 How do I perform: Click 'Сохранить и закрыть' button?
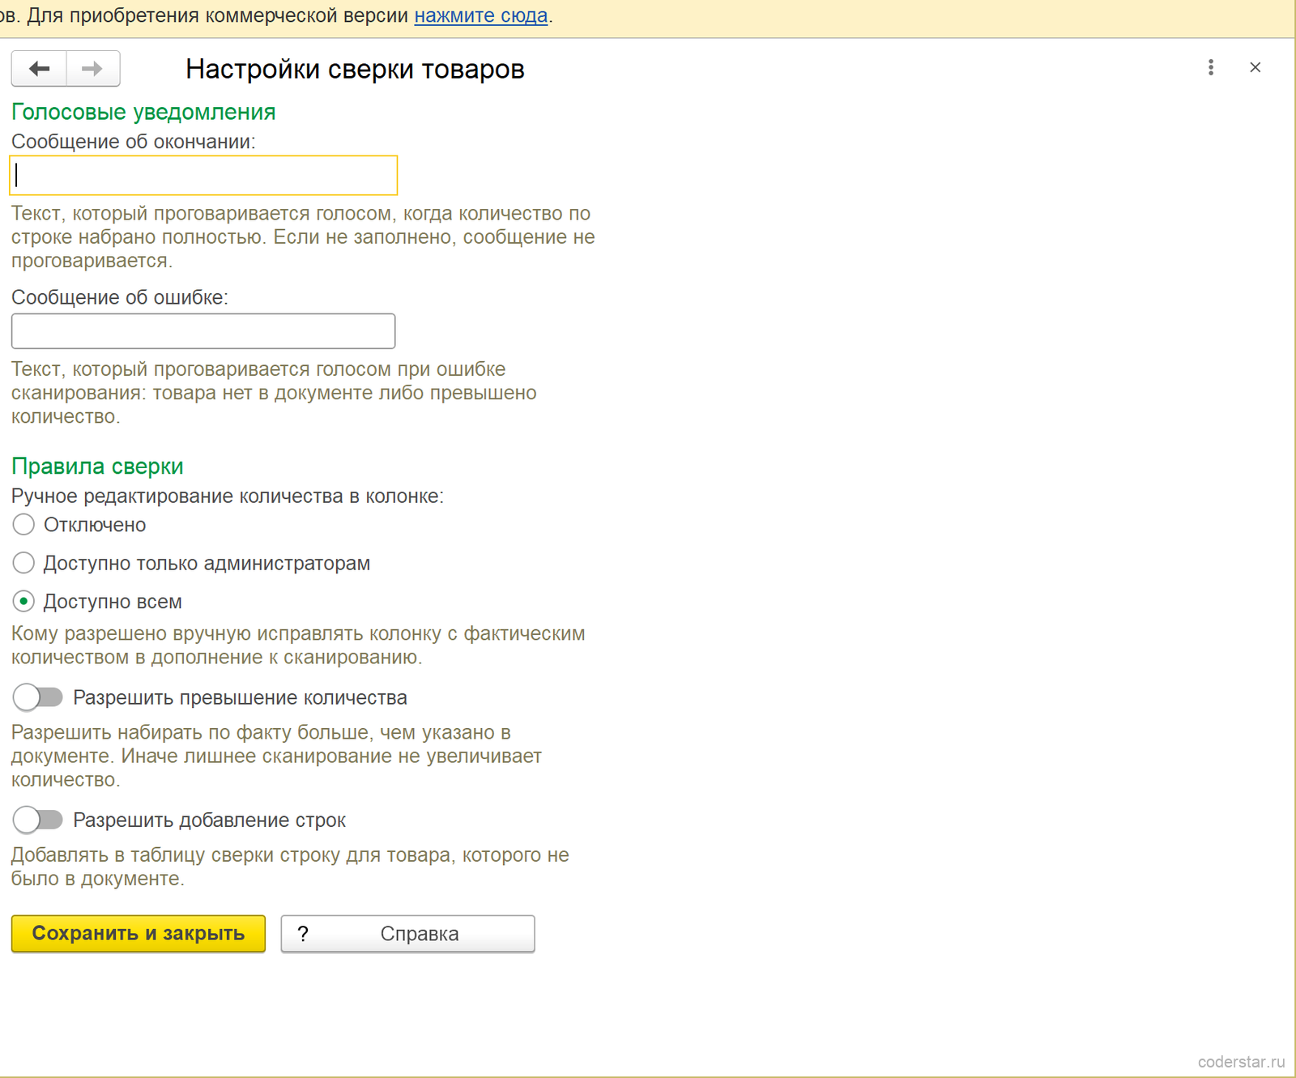pyautogui.click(x=139, y=934)
